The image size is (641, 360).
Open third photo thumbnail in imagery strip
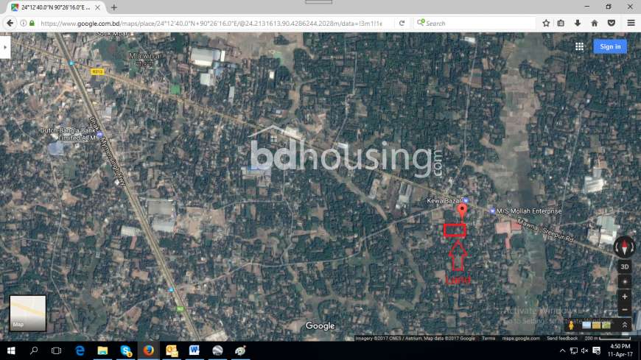pos(606,325)
